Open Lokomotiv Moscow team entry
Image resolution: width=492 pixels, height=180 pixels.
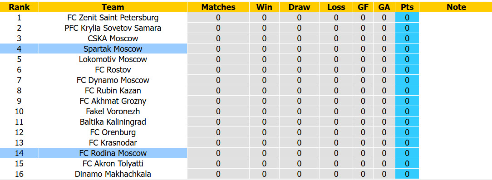[x=113, y=59]
